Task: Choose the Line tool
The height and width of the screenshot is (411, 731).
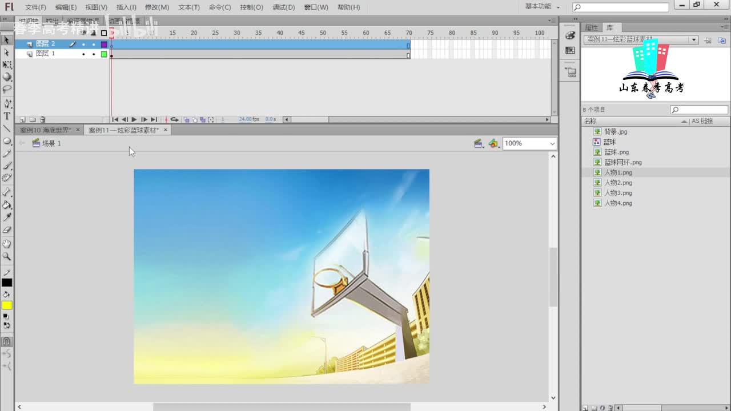Action: pyautogui.click(x=7, y=128)
